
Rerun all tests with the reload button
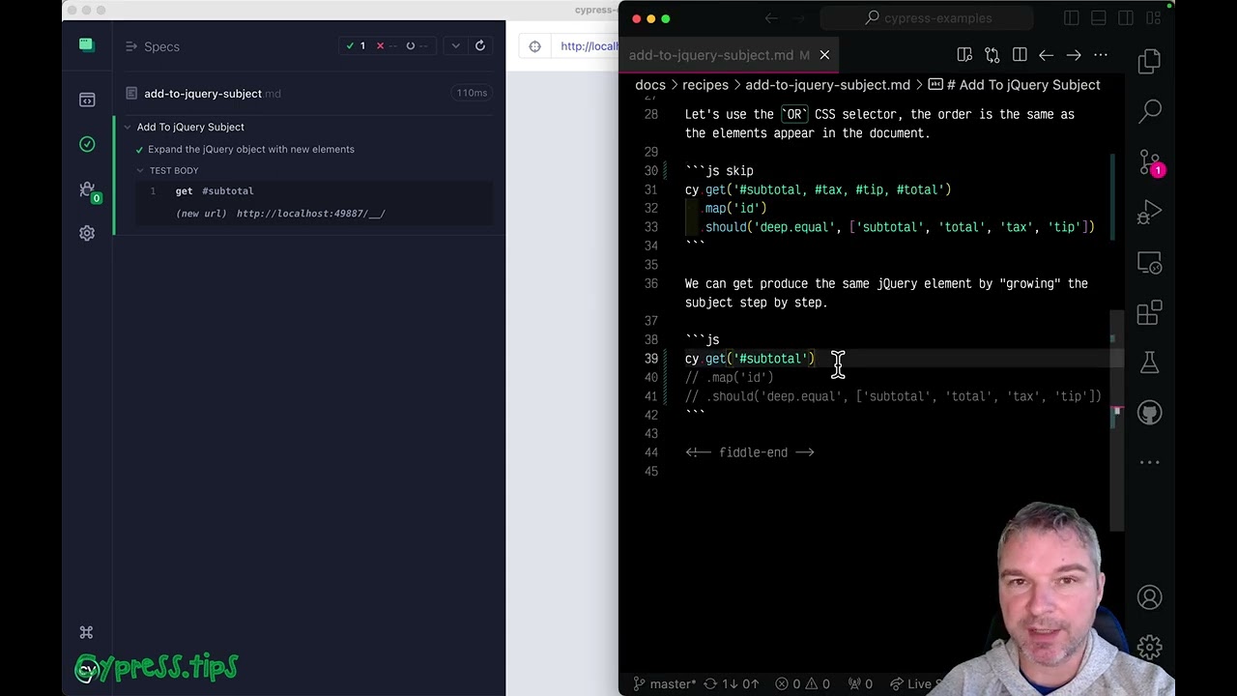(480, 45)
